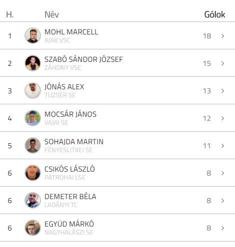This screenshot has height=247, width=235.
Task: Open Mohl Marcell's profile photo
Action: coord(32,35)
